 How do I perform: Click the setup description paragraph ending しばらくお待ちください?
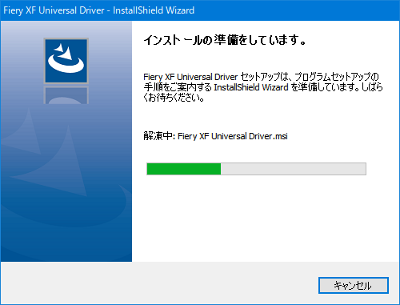tap(263, 87)
